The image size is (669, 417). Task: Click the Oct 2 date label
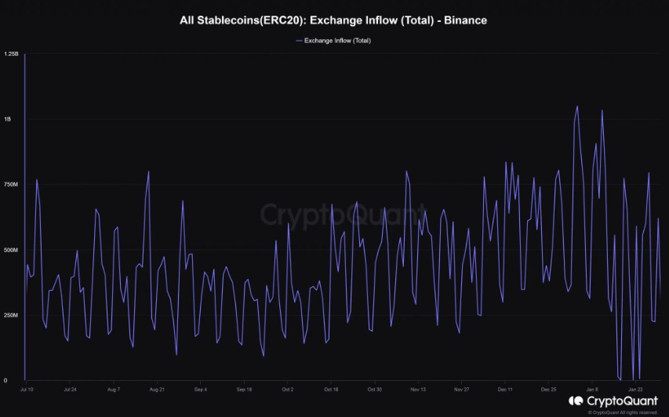(288, 390)
